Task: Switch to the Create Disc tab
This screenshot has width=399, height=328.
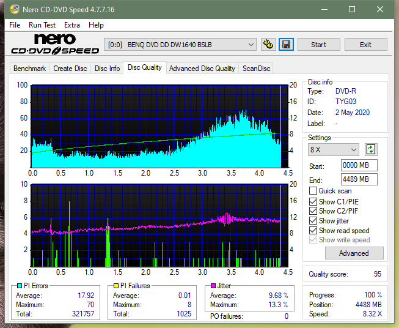Action: click(x=70, y=69)
